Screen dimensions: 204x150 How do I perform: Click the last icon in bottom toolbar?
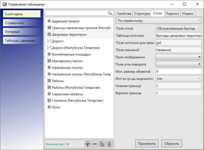(x=109, y=144)
